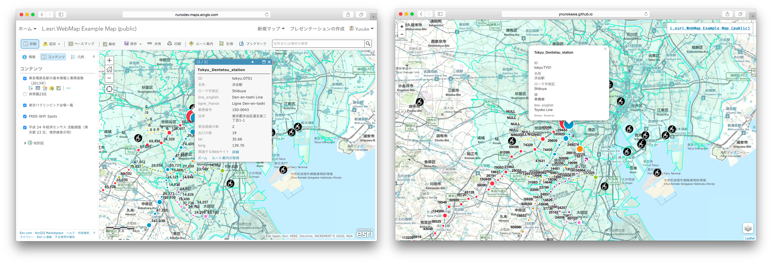
Task: Click the Esri.com footer link
Action: click(26, 233)
